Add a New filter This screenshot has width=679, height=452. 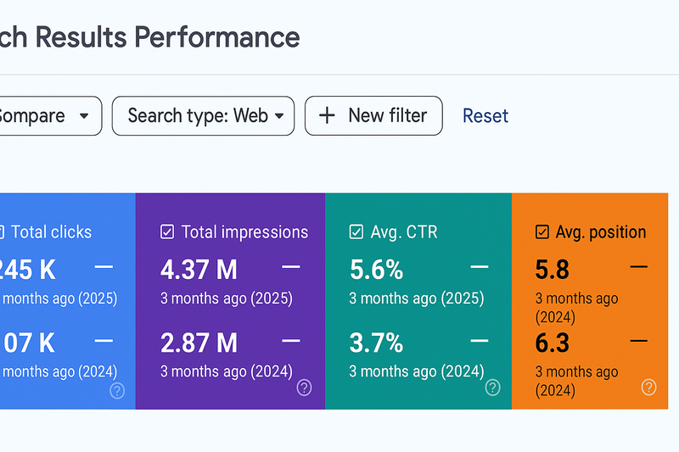coord(373,116)
